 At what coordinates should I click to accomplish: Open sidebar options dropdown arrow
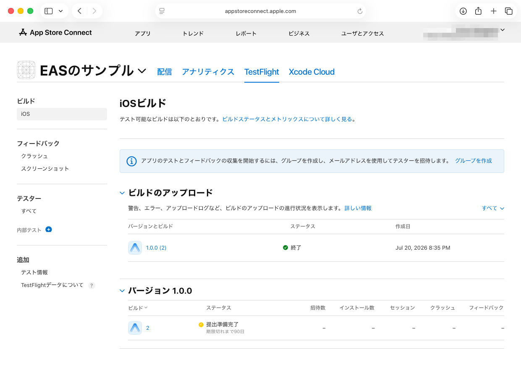tap(61, 11)
